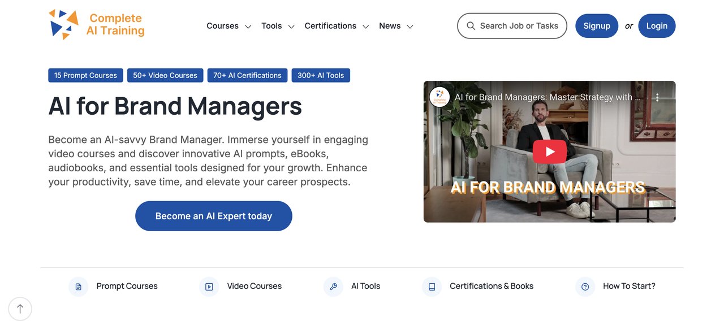Viewport: 724px width, 329px height.
Task: Go to the AI Tools section link
Action: 366,286
